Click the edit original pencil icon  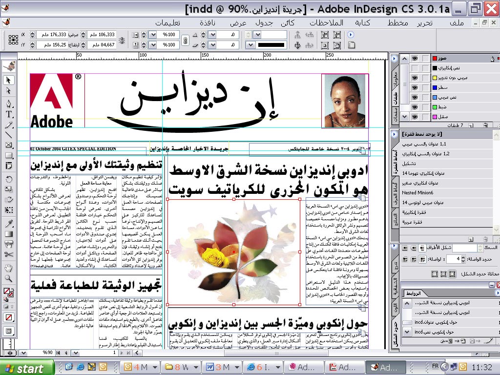pos(488,341)
